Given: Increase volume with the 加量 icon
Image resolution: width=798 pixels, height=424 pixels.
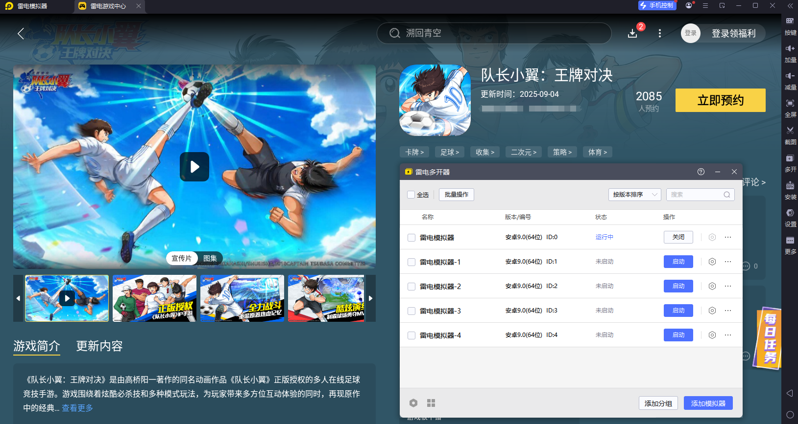Looking at the screenshot, I should [x=790, y=49].
